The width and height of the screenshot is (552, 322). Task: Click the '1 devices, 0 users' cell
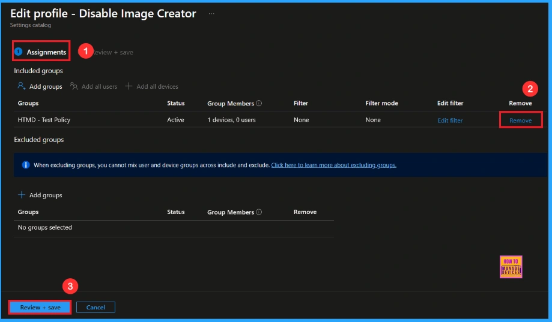231,120
